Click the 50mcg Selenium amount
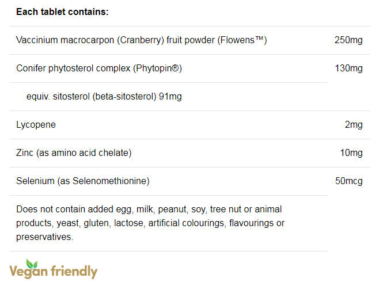This screenshot has width=383, height=286. coord(348,181)
